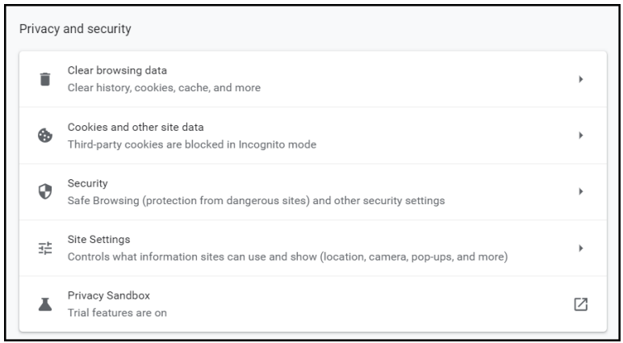Click the Site Settings sliders icon

click(x=45, y=248)
